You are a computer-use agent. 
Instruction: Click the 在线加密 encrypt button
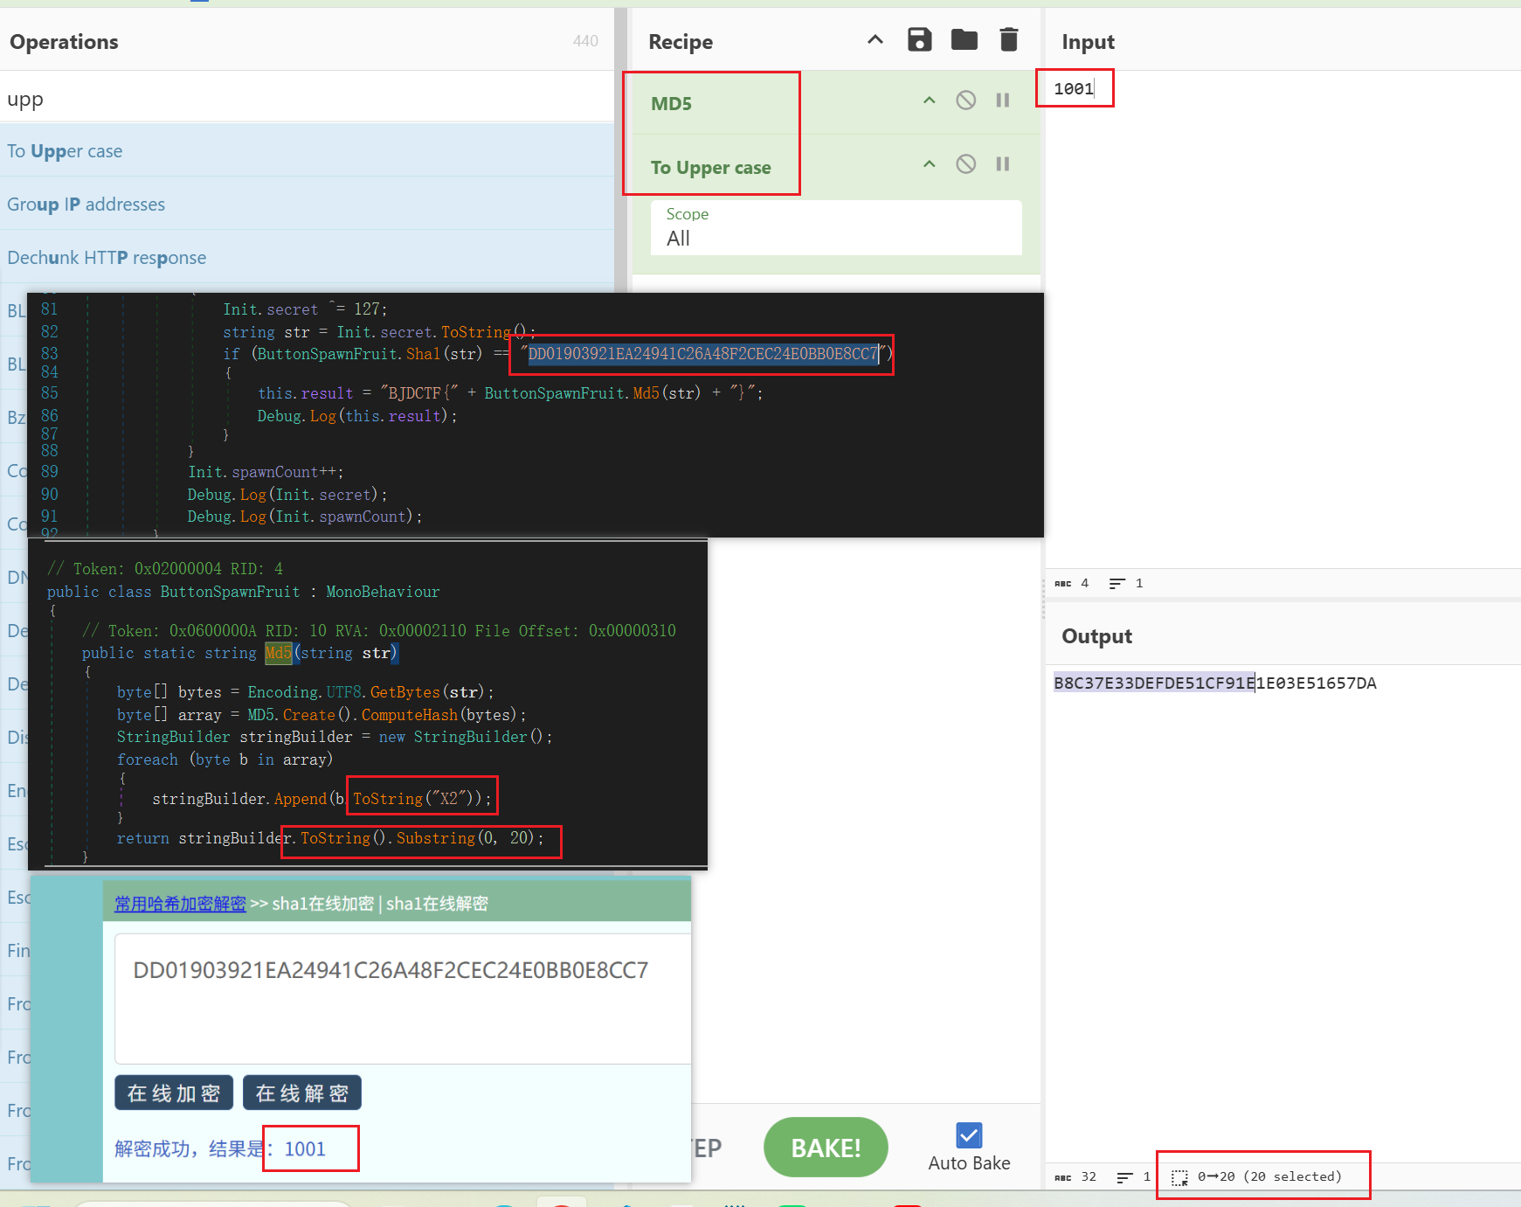pos(174,1093)
